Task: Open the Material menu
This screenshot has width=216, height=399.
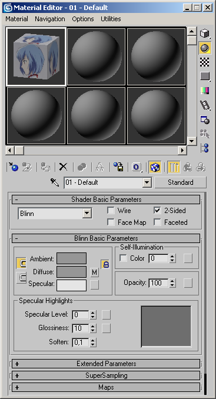Action: click(x=17, y=19)
